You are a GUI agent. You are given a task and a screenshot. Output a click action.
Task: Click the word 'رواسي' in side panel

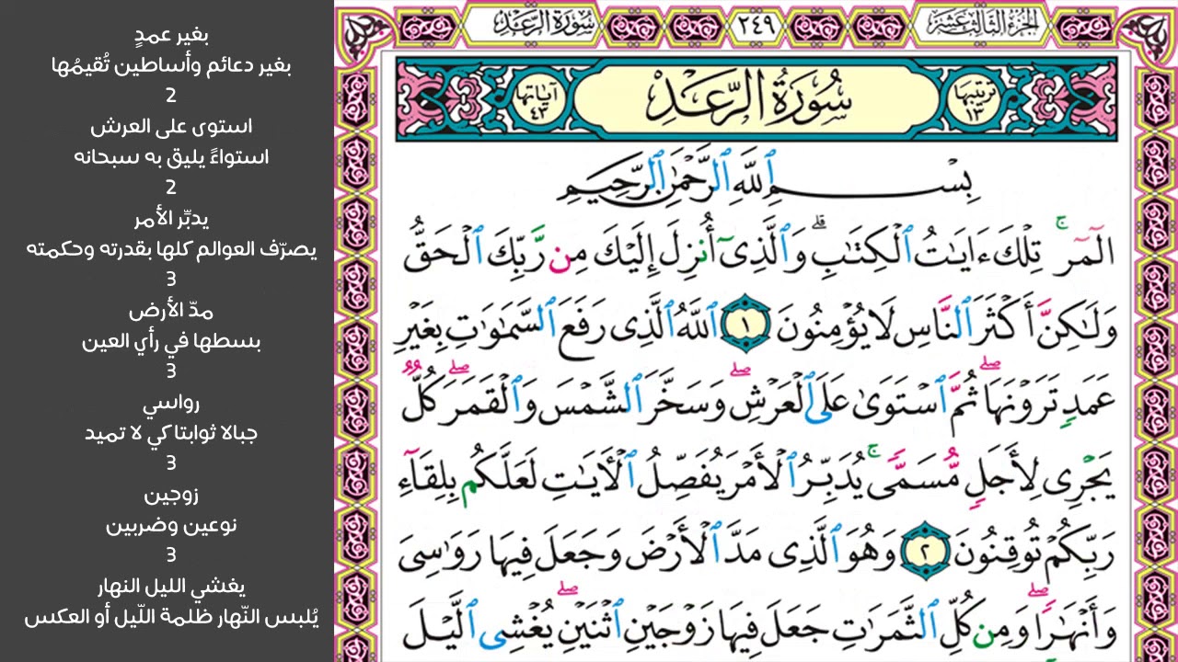pyautogui.click(x=171, y=403)
